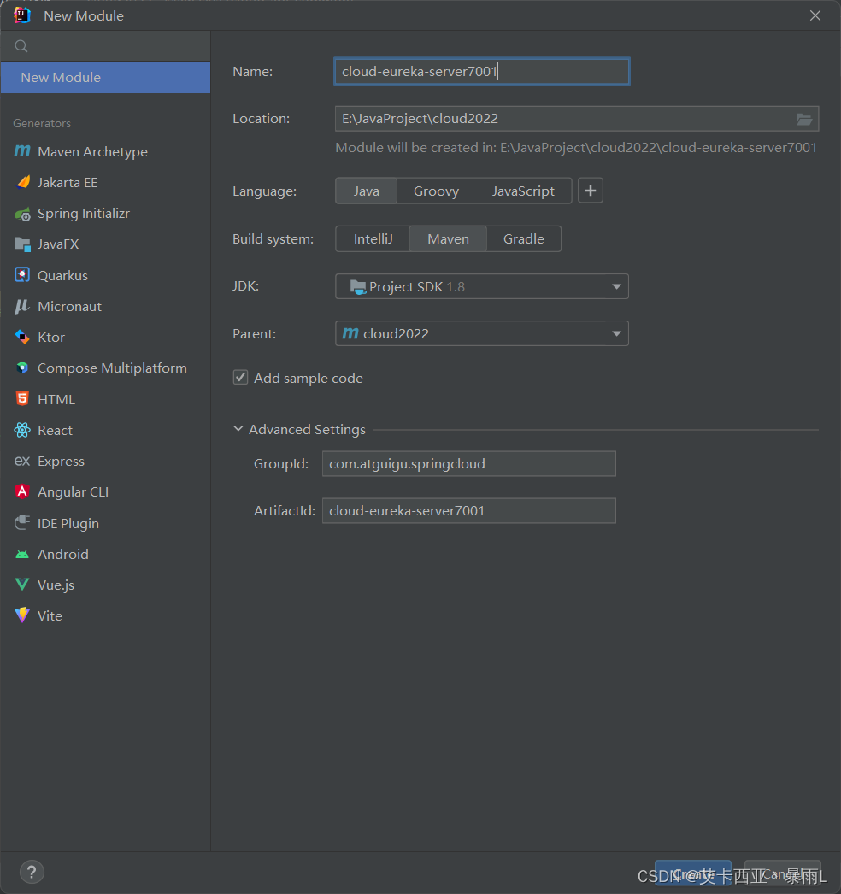
Task: Click the Vue.js icon
Action: tap(22, 585)
